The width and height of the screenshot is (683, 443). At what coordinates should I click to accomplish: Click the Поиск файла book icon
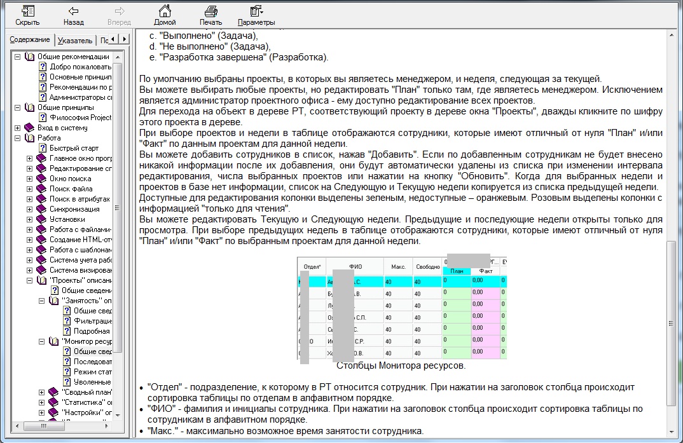[41, 189]
